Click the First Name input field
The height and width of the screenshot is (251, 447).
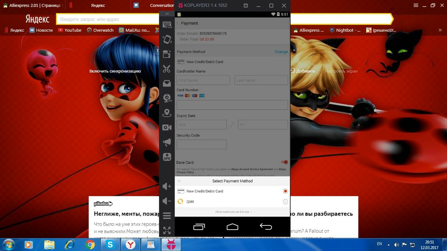(x=203, y=80)
